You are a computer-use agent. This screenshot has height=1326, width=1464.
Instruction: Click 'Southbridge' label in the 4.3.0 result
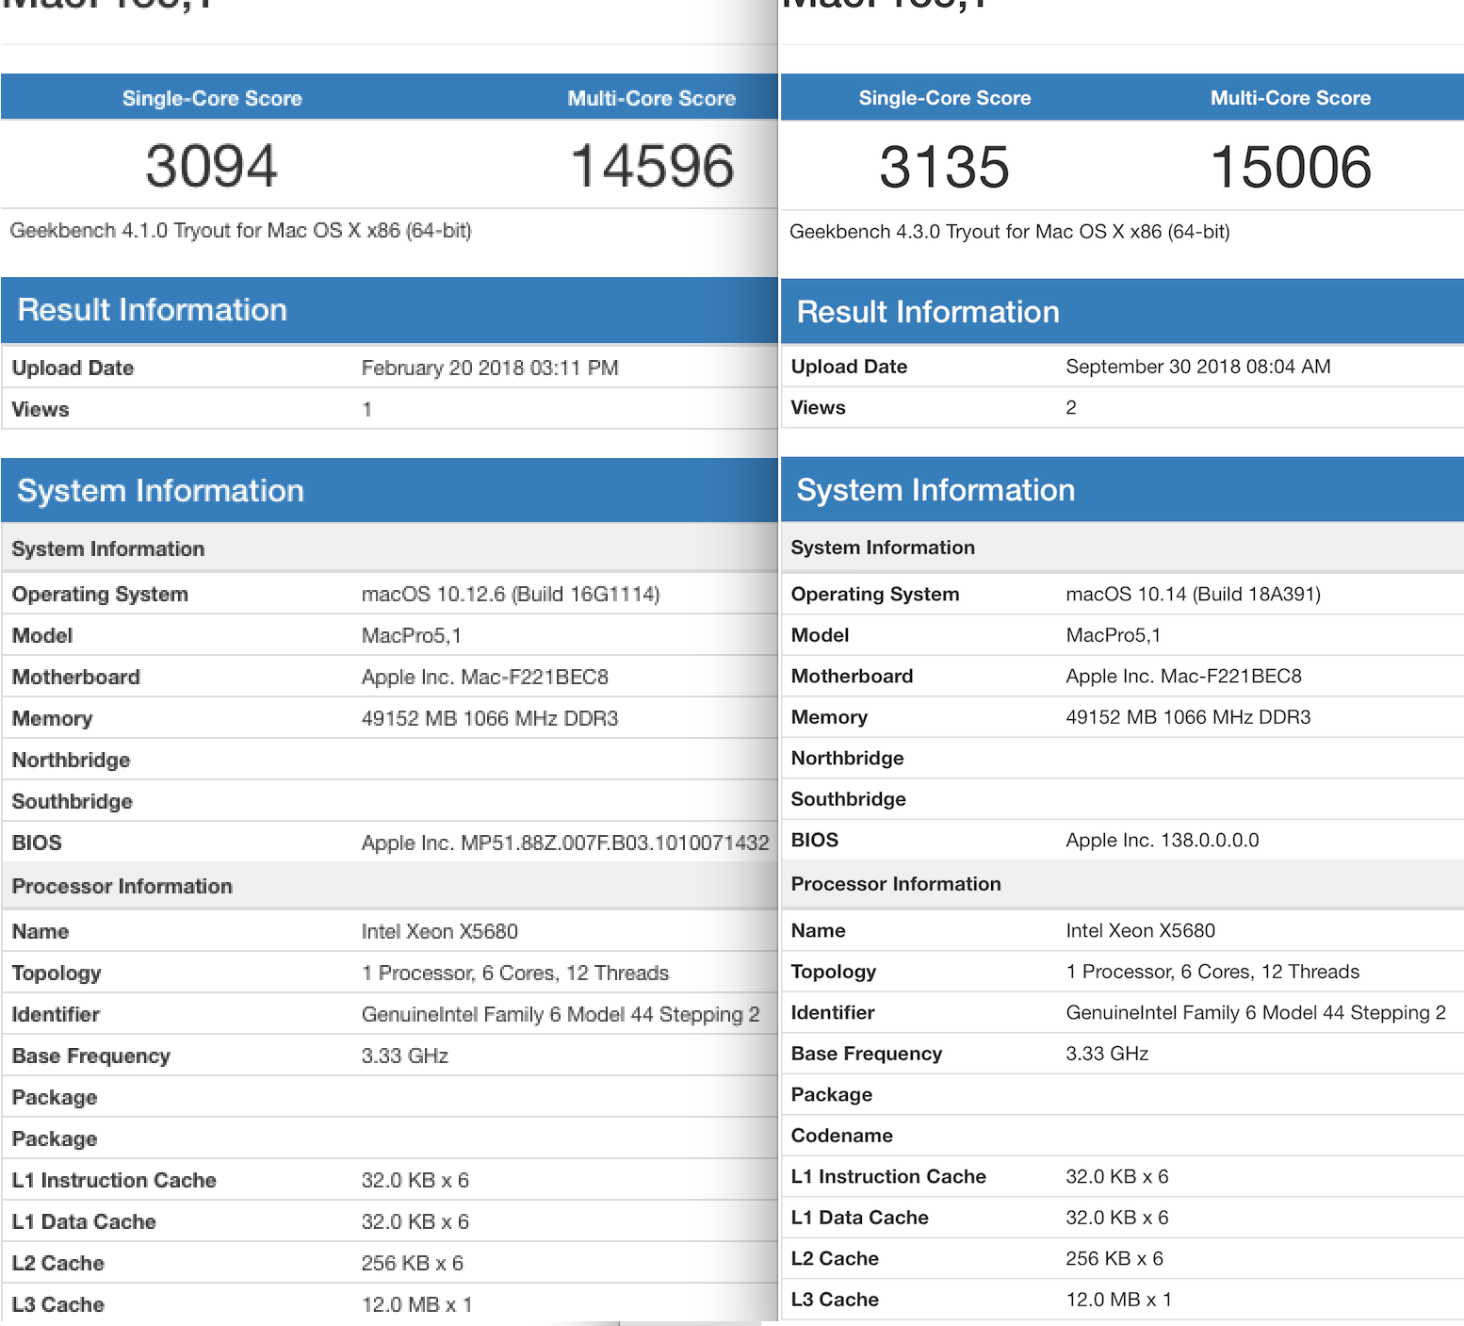click(x=849, y=799)
